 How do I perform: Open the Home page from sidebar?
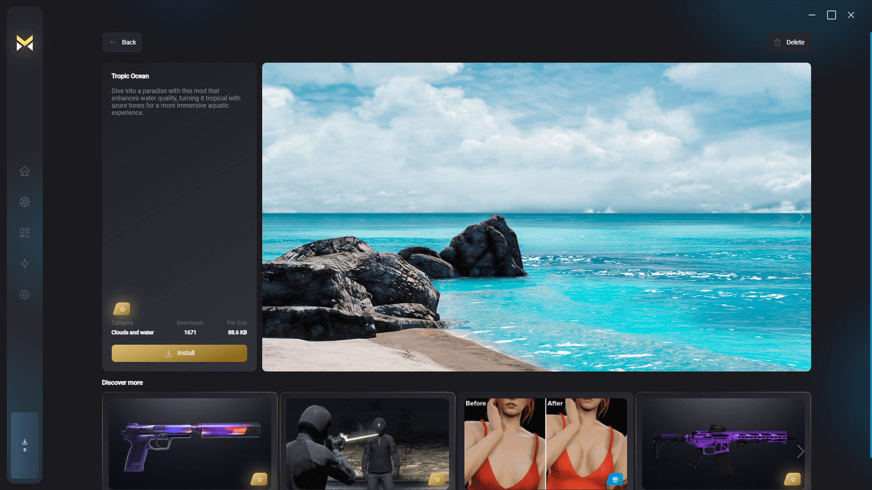[25, 171]
